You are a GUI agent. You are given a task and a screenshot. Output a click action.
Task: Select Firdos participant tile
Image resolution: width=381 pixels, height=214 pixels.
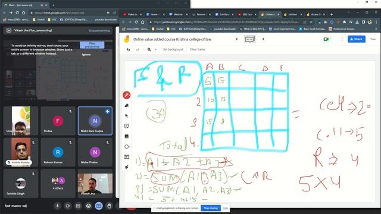[58, 121]
